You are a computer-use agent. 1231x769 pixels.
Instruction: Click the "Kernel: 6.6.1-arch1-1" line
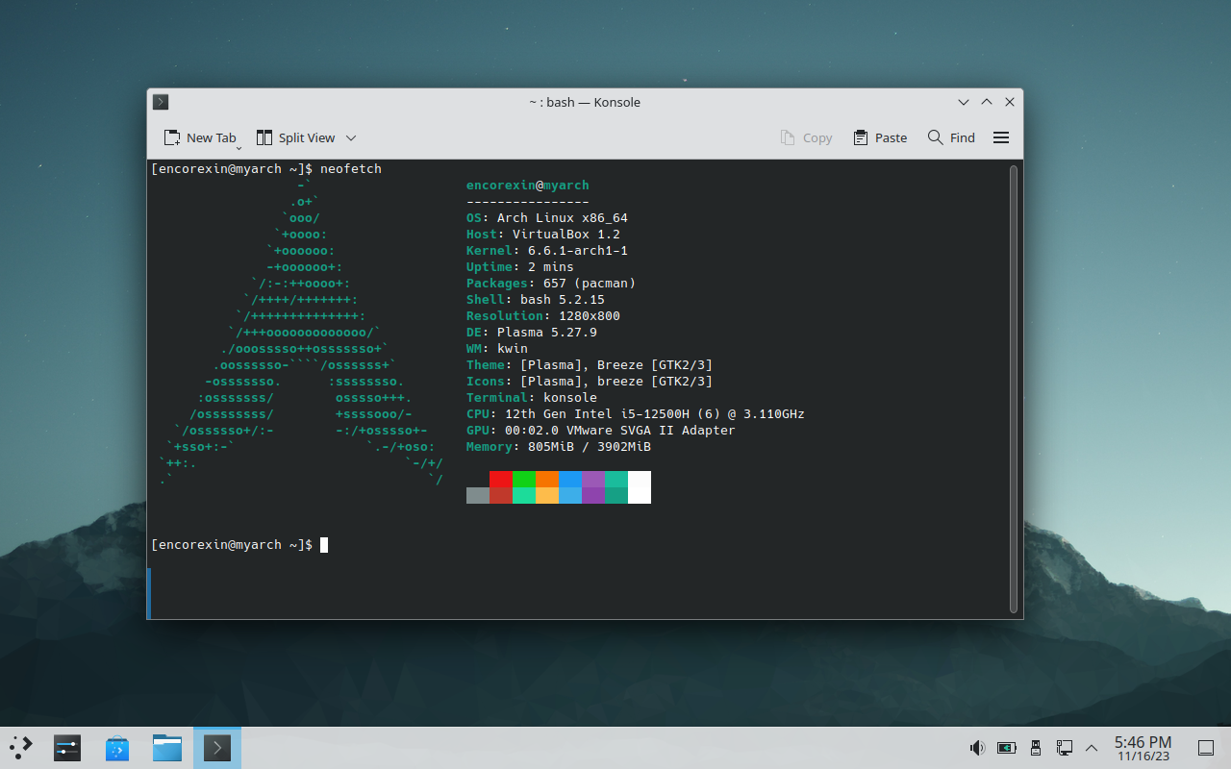pyautogui.click(x=547, y=251)
